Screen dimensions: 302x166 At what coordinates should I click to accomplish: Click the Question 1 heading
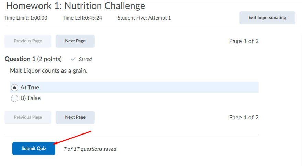click(x=20, y=59)
